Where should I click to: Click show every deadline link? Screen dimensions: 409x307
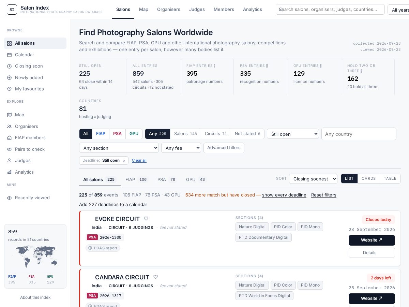pos(284,195)
